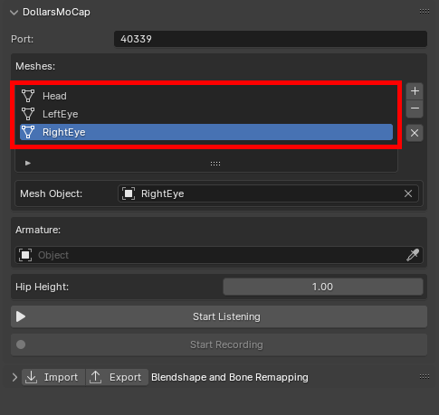Image resolution: width=439 pixels, height=415 pixels.
Task: Click the object icon in Armature field
Action: pos(25,255)
